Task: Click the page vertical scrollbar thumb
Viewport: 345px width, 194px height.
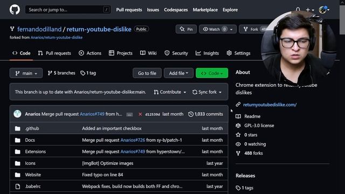Action: [x=342, y=20]
